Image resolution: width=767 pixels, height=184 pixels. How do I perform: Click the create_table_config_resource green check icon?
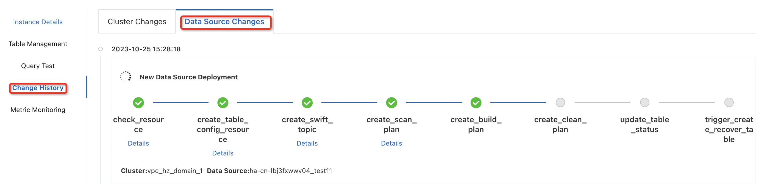point(223,103)
